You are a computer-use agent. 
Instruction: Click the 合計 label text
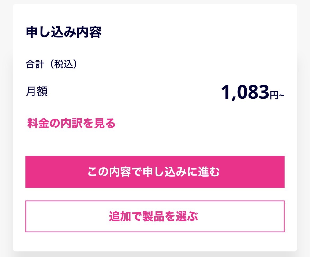tap(35, 64)
